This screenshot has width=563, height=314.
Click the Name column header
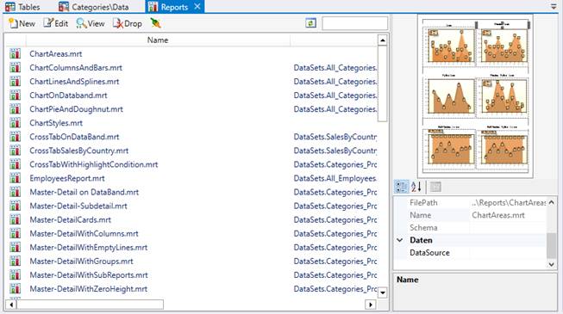pos(158,40)
